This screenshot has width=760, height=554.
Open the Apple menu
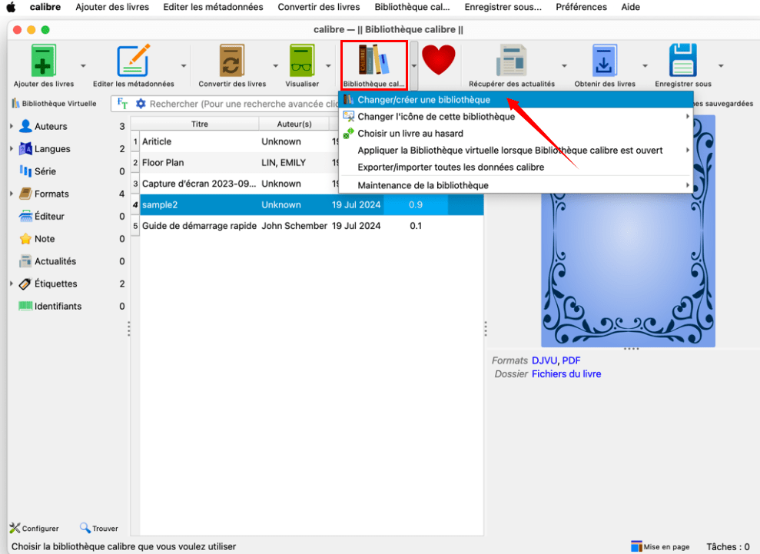pos(11,7)
